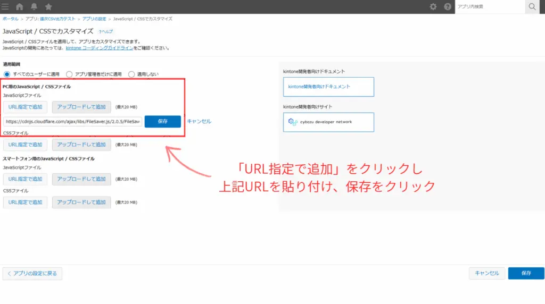Viewport: 545px width, 304px height.
Task: Open the kintone開発者向けドキュメント card link
Action: [328, 87]
